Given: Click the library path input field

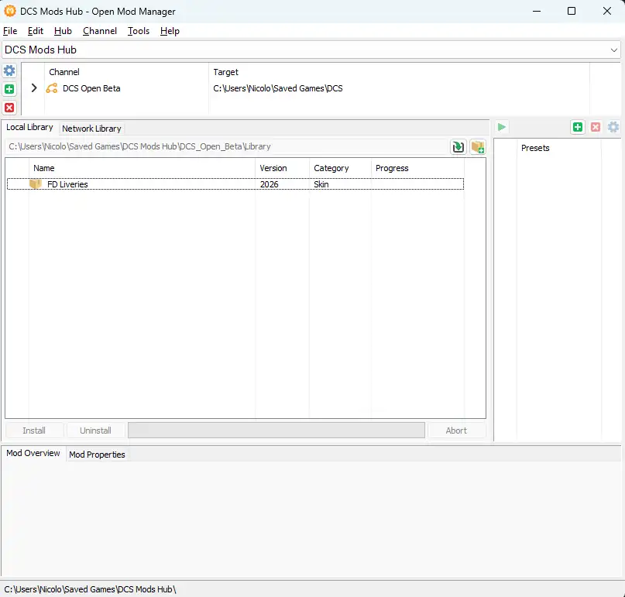Looking at the screenshot, I should [226, 146].
